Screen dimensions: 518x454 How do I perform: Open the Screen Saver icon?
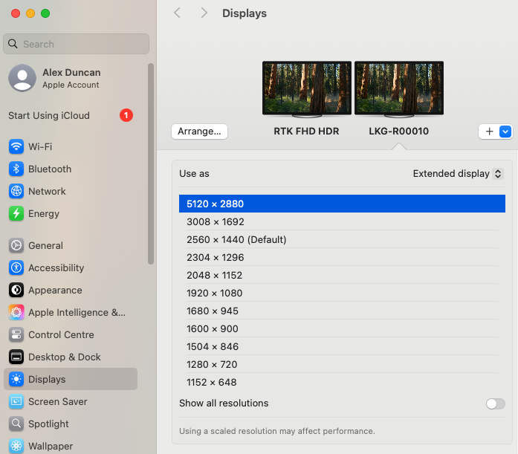pos(16,401)
